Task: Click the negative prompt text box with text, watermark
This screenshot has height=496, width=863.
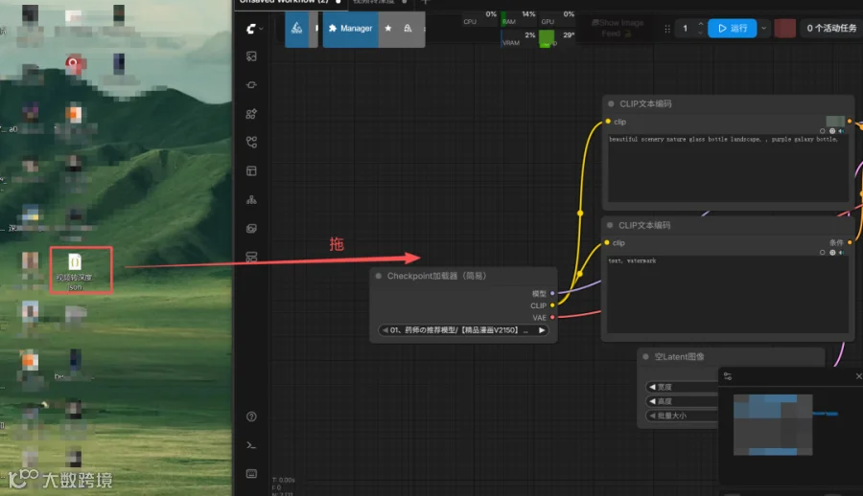Action: (x=727, y=294)
